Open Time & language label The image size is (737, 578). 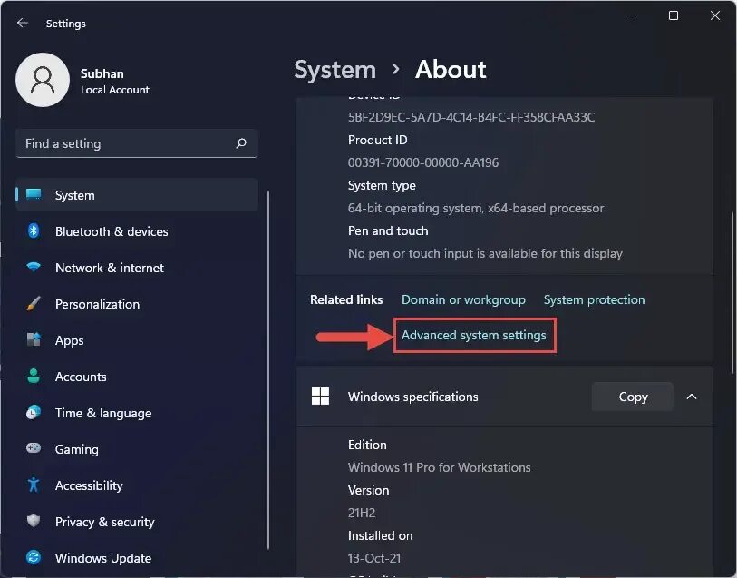(x=103, y=413)
